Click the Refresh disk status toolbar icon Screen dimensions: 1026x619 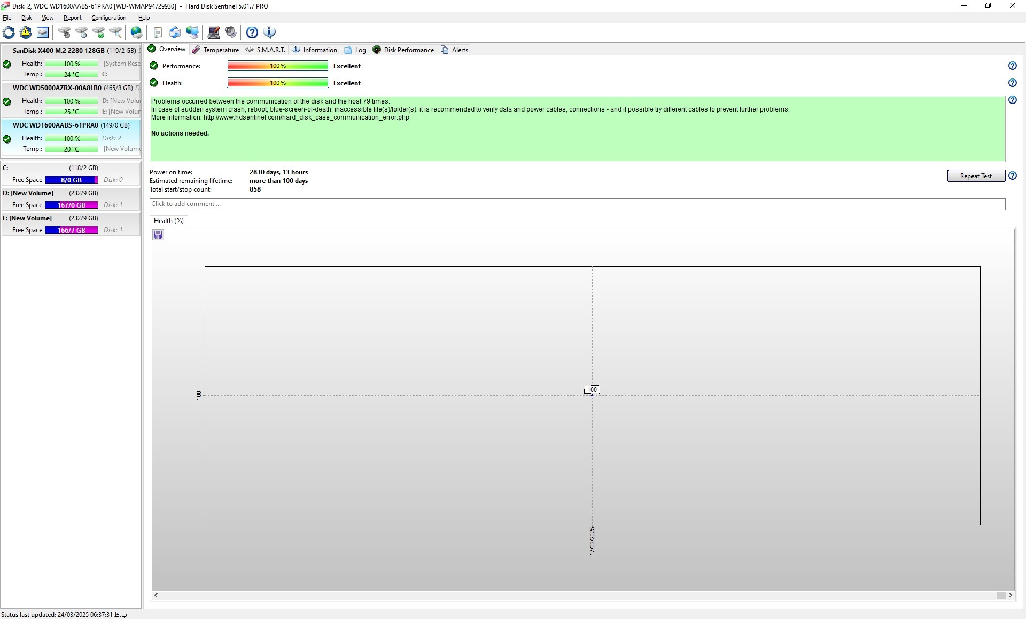[x=9, y=33]
